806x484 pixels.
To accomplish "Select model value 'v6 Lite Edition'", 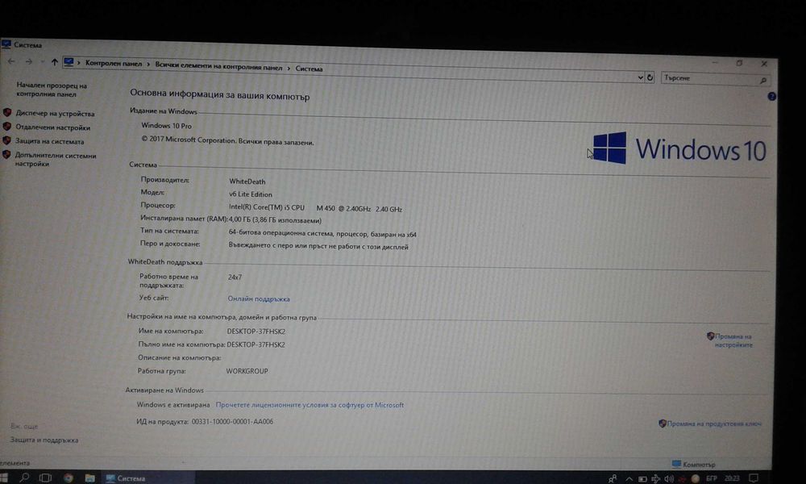I will 251,194.
